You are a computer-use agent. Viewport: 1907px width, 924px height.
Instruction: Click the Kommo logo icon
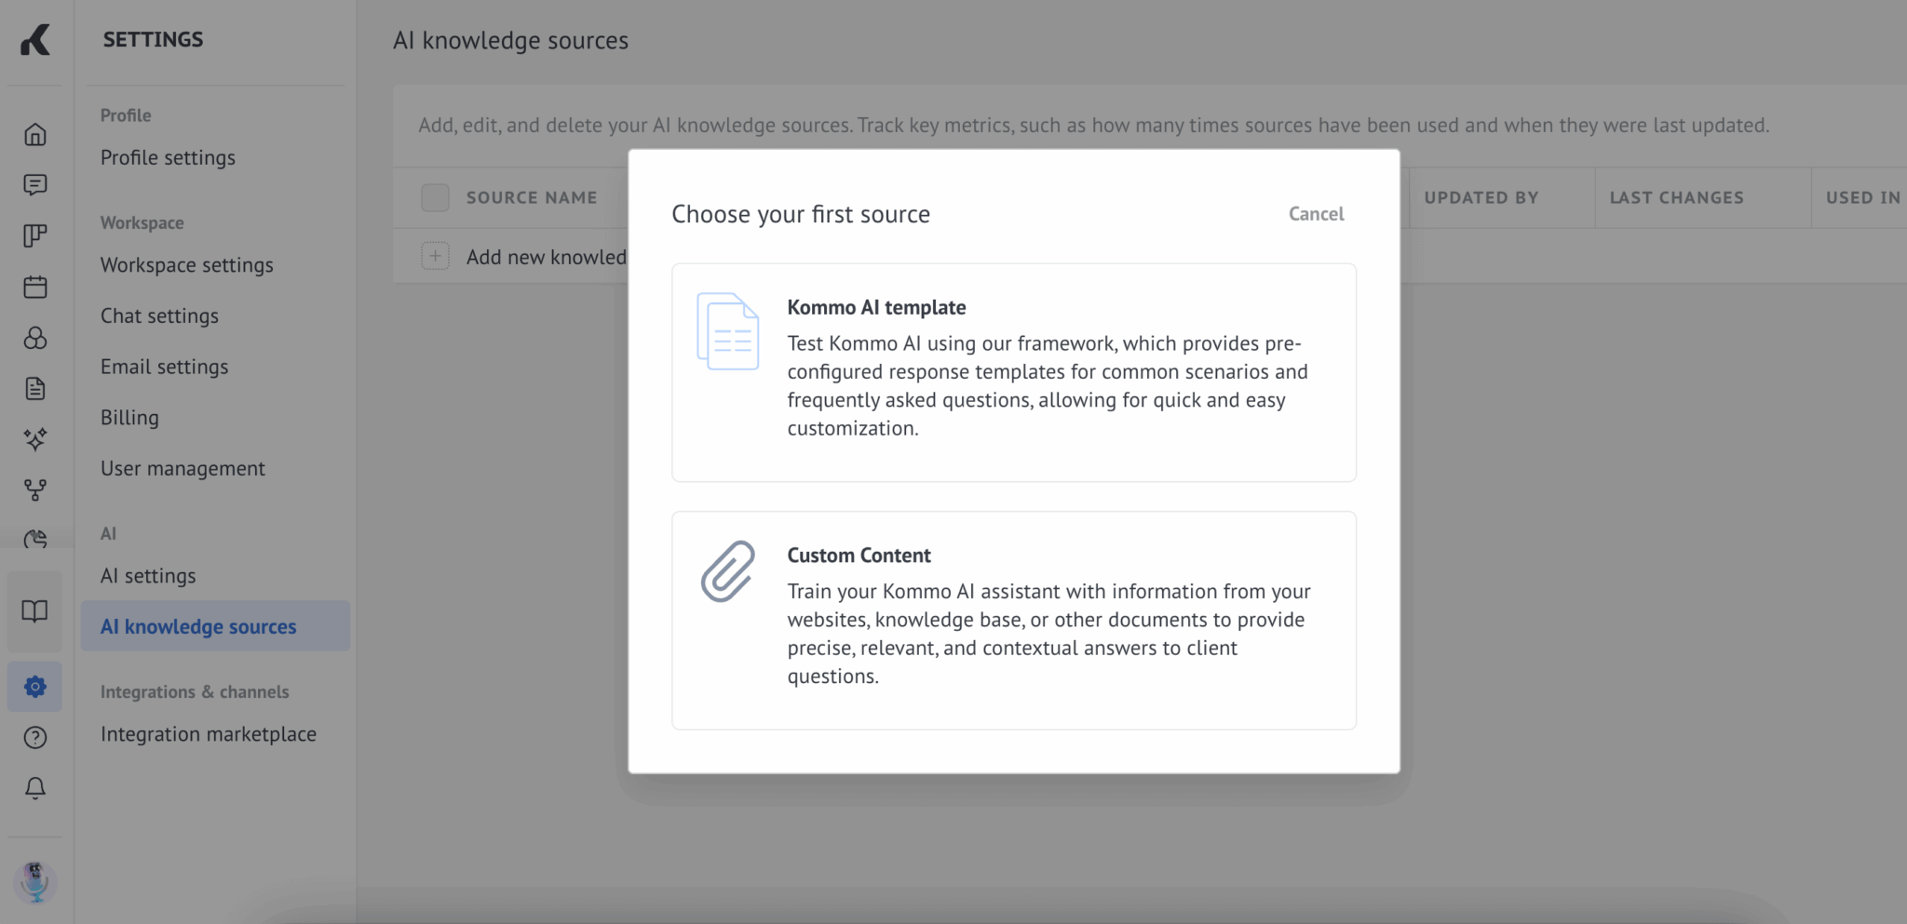(x=35, y=40)
